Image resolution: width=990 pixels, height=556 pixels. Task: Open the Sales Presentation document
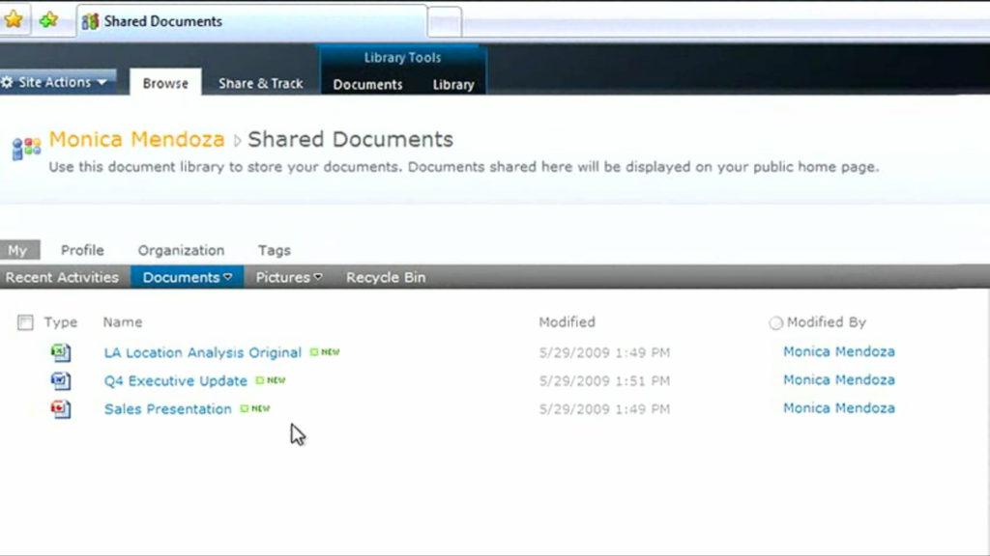coord(168,409)
